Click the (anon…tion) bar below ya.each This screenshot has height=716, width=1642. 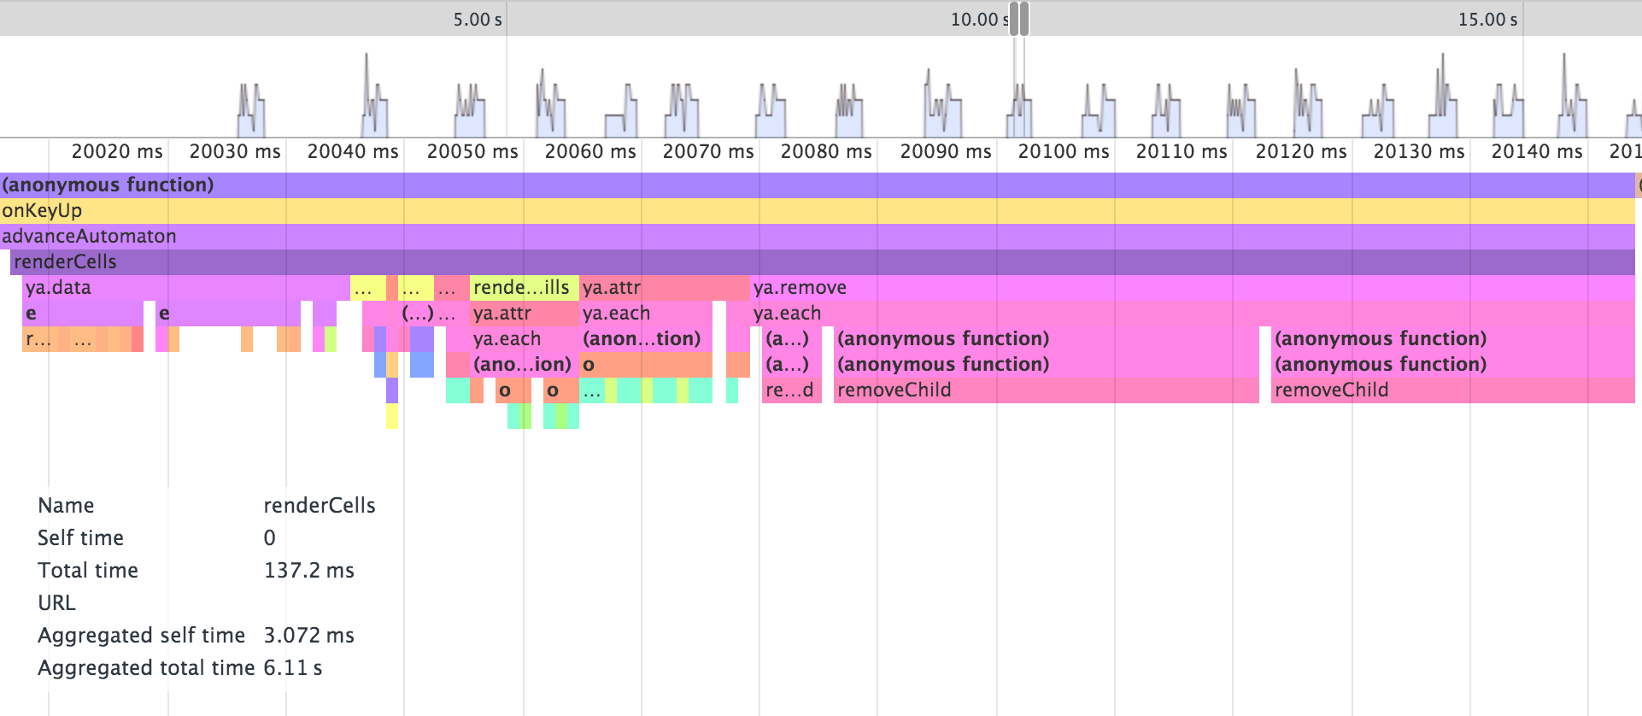click(x=646, y=339)
